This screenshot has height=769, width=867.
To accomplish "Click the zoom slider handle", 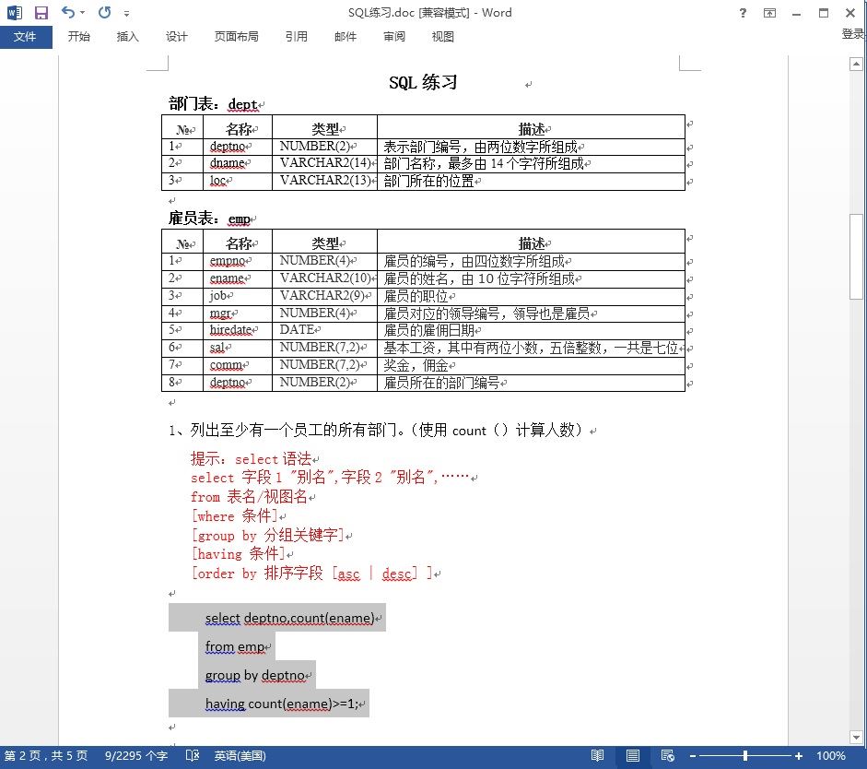I will [x=745, y=756].
